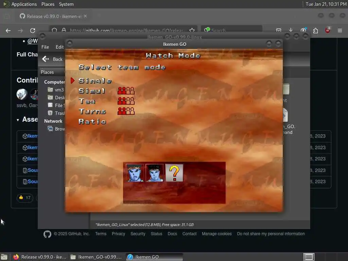Screen dimensions: 348x261
Task: Click the GitHub logo in page footer
Action: pyautogui.click(x=47, y=234)
